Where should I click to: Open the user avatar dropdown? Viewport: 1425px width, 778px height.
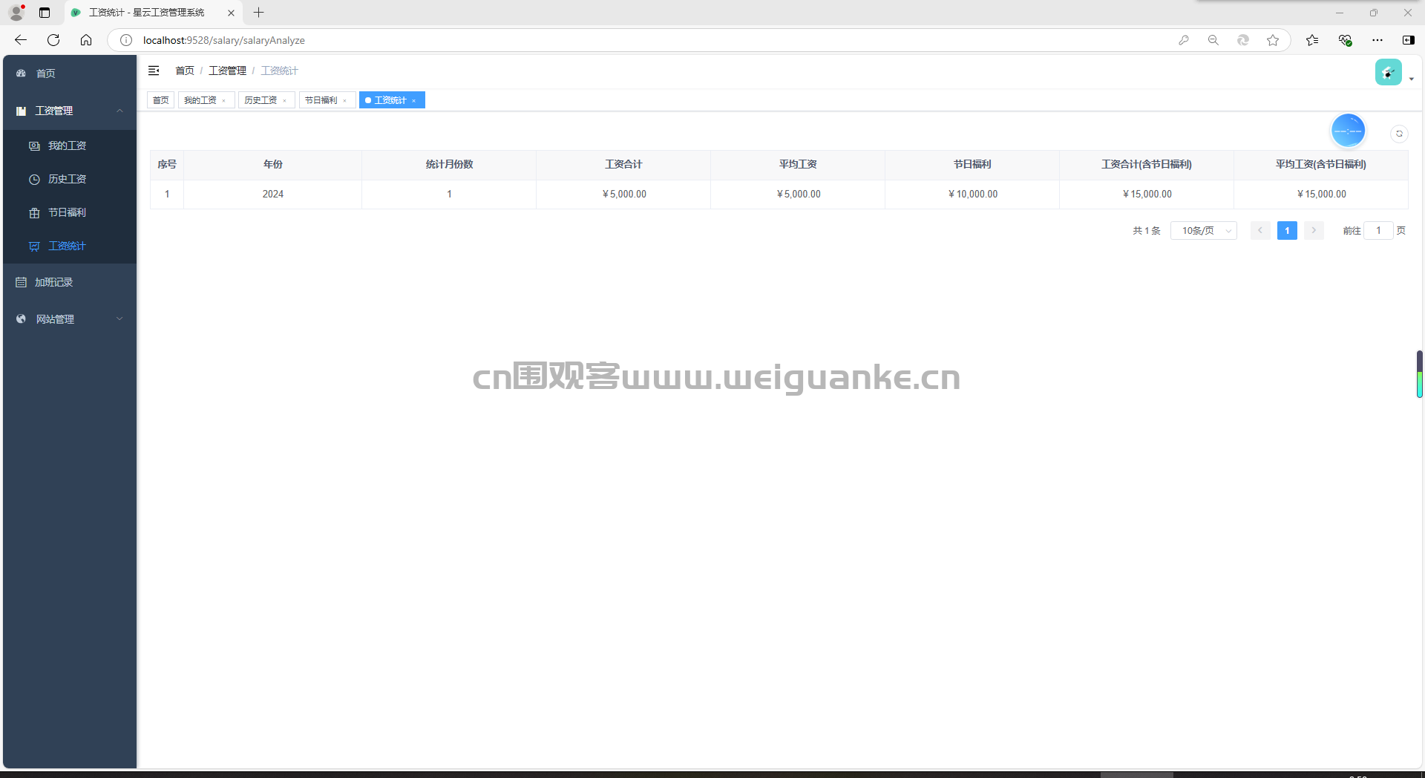tap(1394, 72)
